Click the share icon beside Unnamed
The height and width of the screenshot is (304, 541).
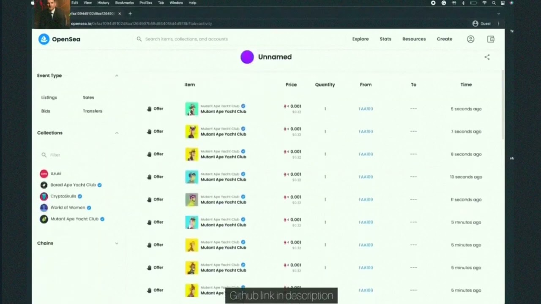[487, 57]
